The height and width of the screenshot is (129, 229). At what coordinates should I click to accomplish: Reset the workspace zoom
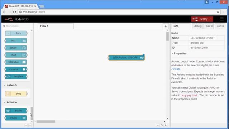(162, 125)
